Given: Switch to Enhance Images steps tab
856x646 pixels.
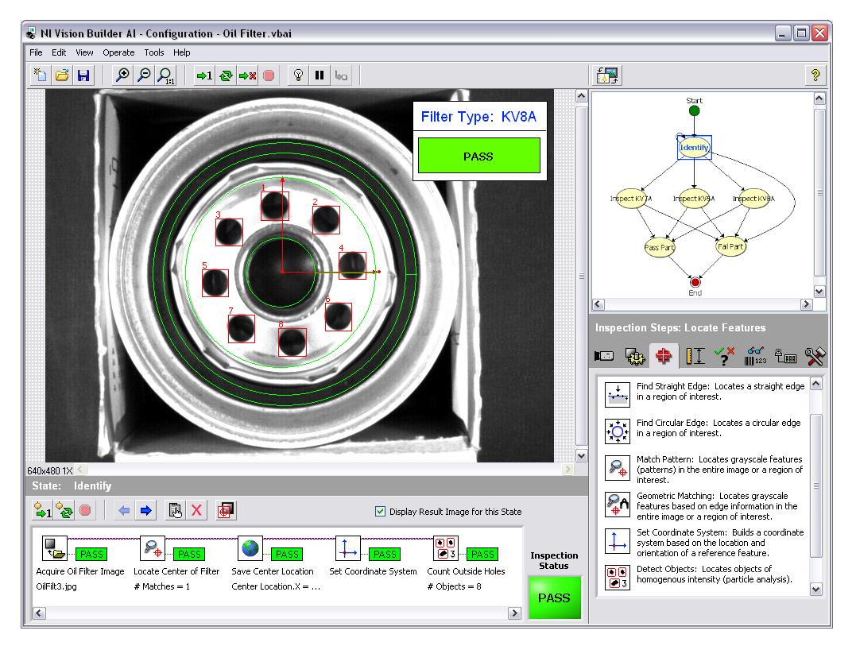Looking at the screenshot, I should click(635, 356).
